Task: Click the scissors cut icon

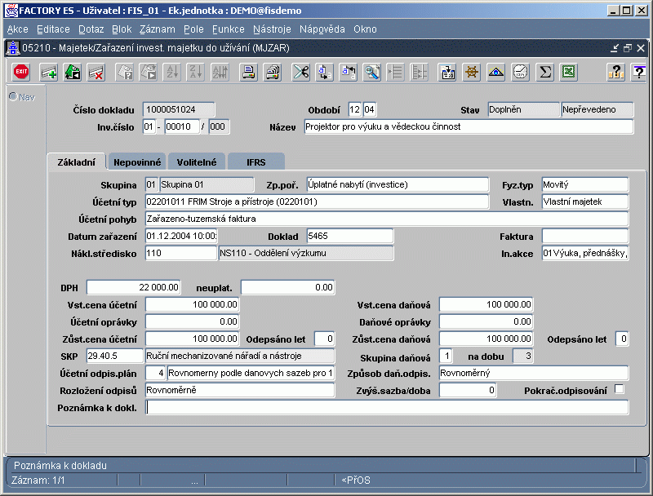Action: 300,72
